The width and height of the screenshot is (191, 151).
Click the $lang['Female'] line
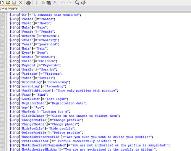32,32
